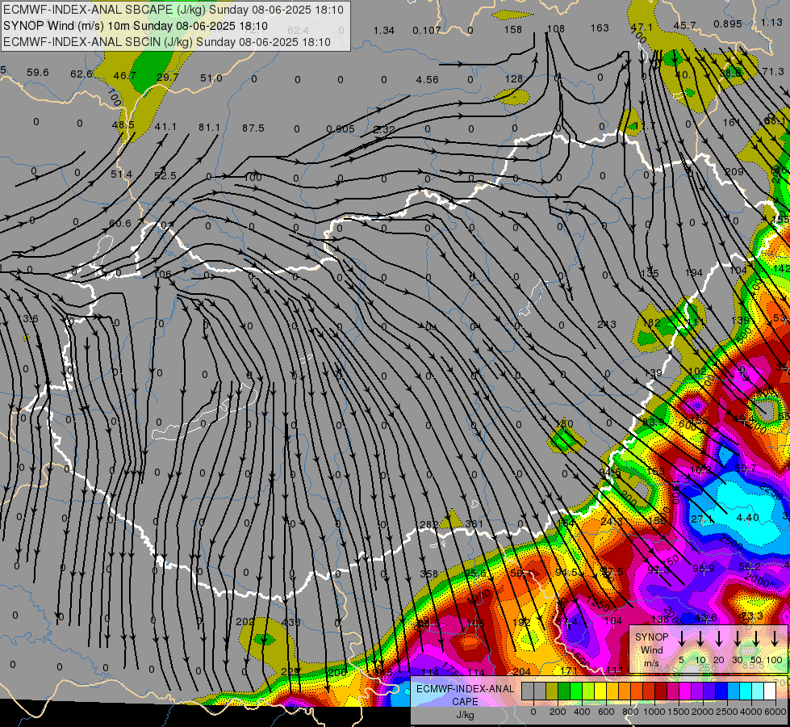Click the '46.7' grid value on the map
Viewport: 790px width, 727px height.
click(124, 76)
